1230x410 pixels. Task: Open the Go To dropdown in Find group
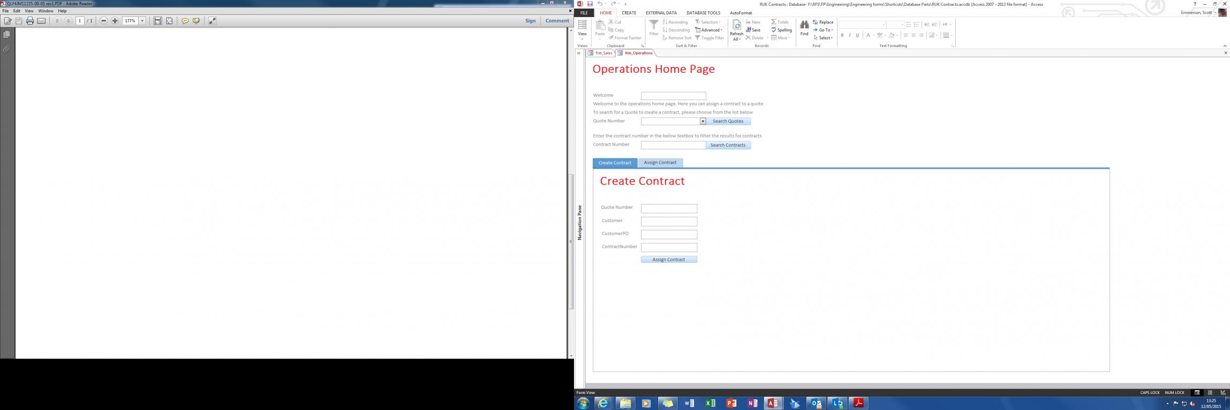tap(823, 30)
